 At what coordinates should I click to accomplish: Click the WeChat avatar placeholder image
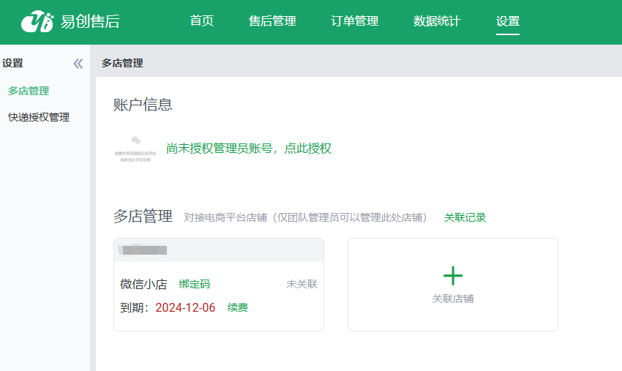click(x=135, y=149)
